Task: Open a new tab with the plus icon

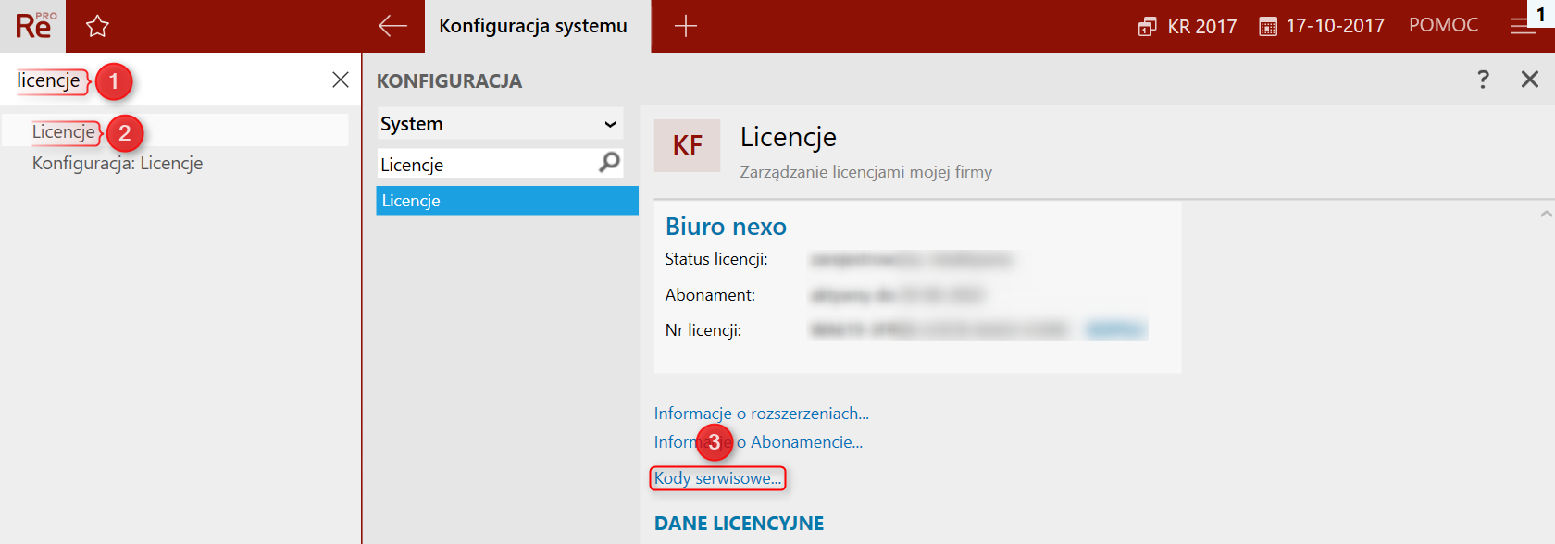Action: tap(685, 26)
